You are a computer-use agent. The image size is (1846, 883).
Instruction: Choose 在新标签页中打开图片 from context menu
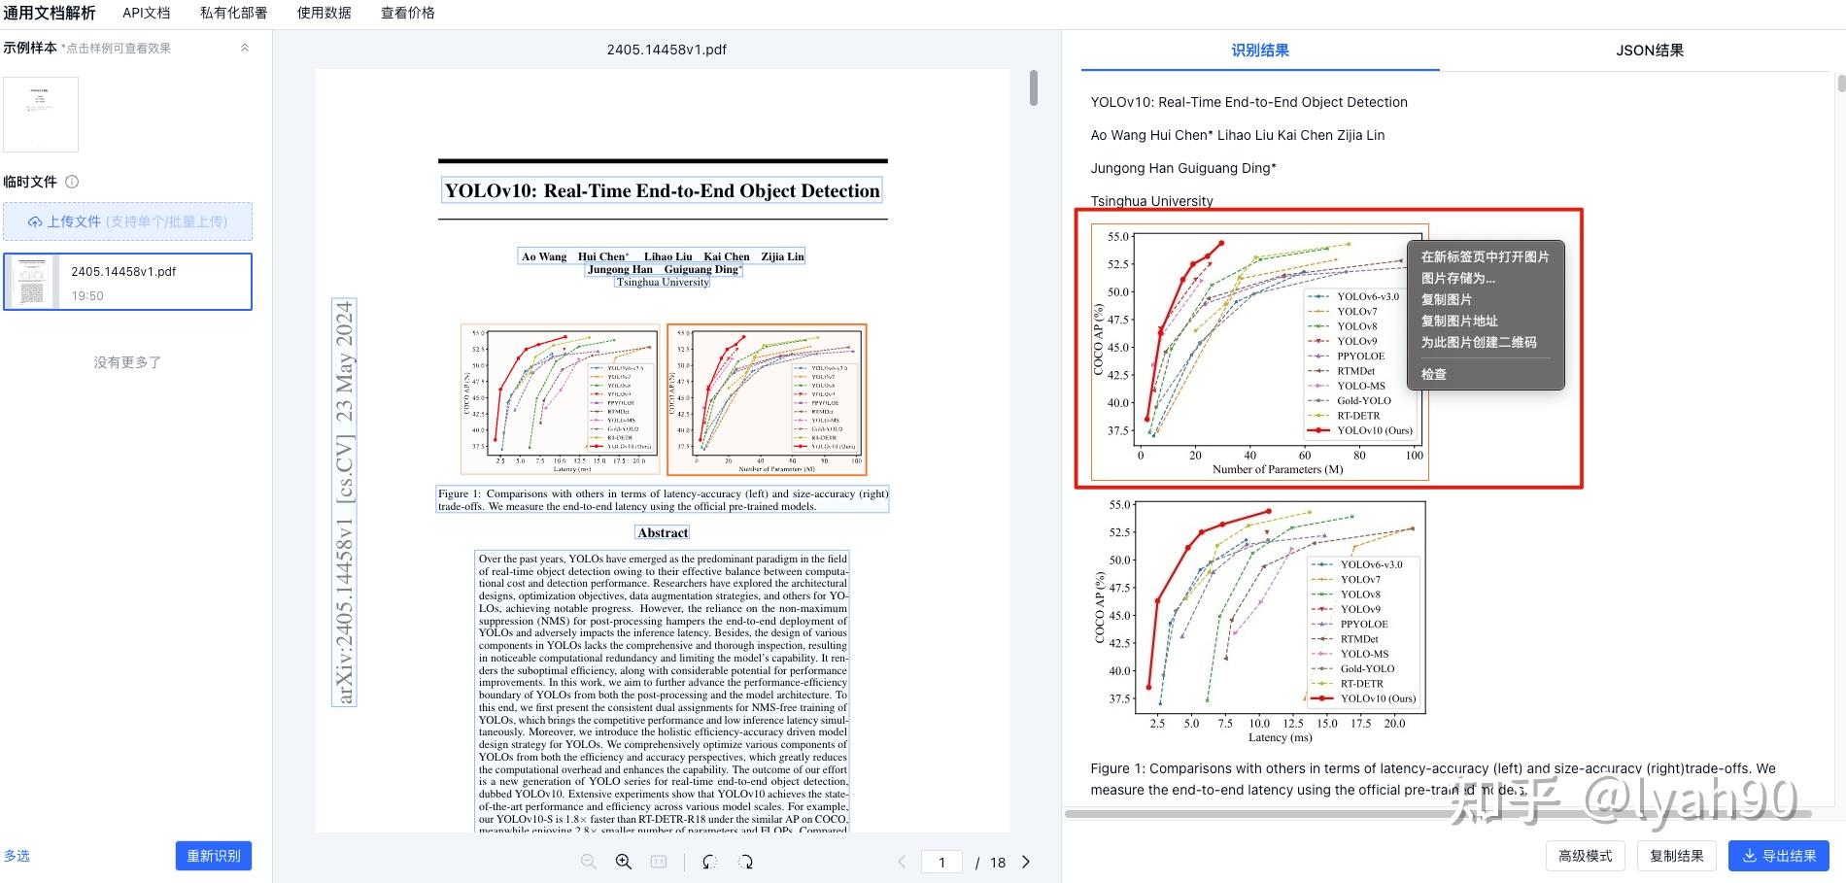tap(1486, 256)
